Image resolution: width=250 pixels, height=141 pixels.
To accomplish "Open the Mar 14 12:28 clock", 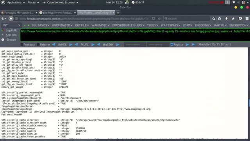I will 114,2.
